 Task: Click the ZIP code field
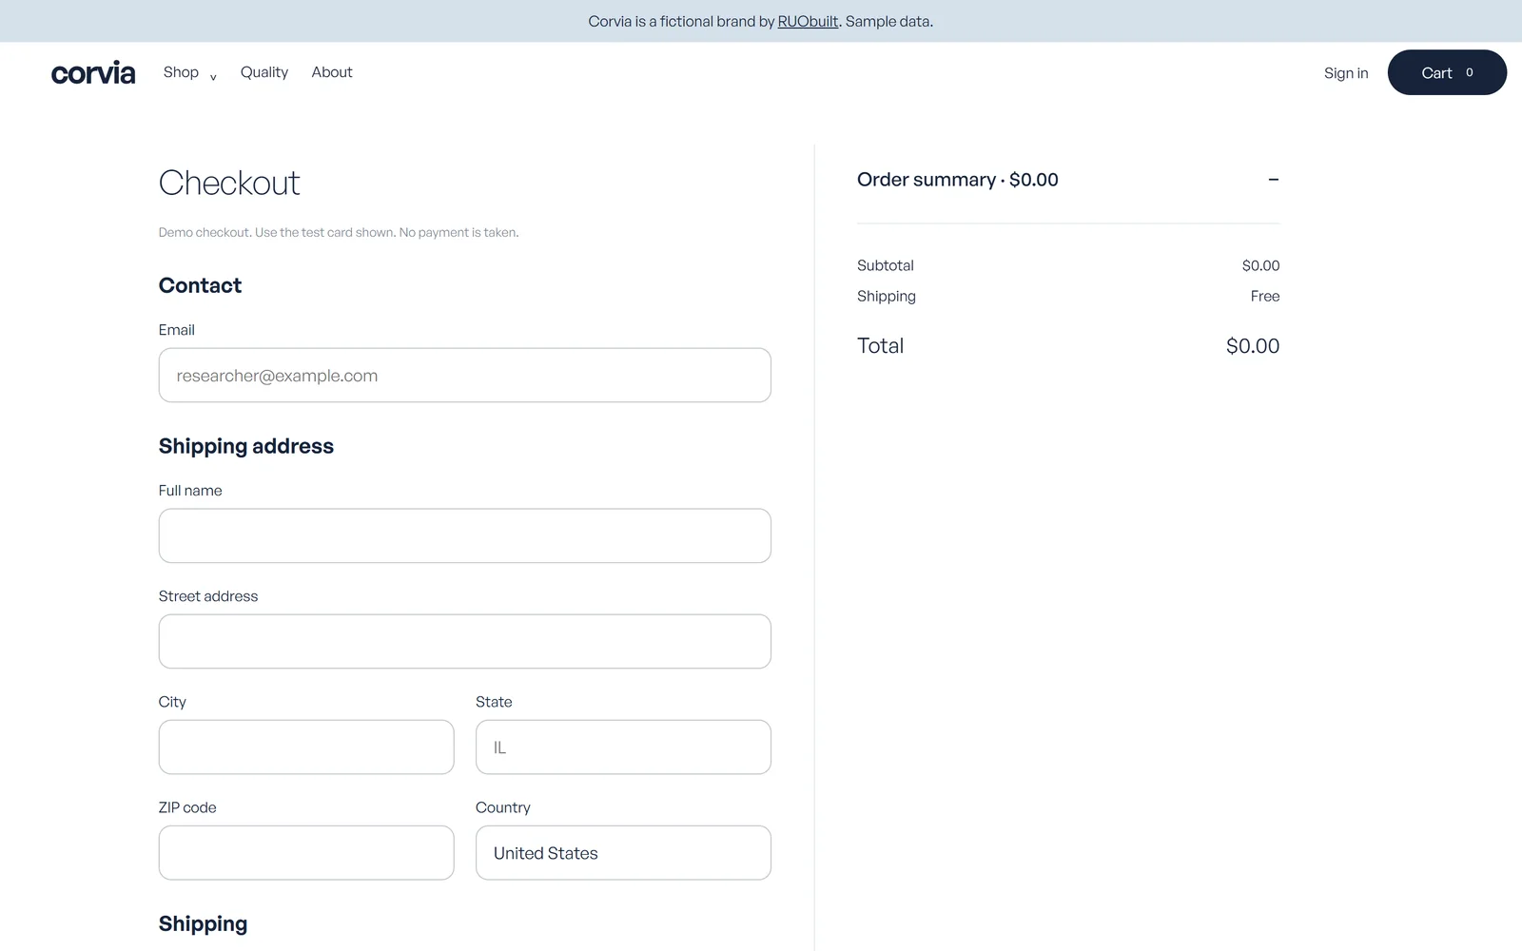point(306,853)
